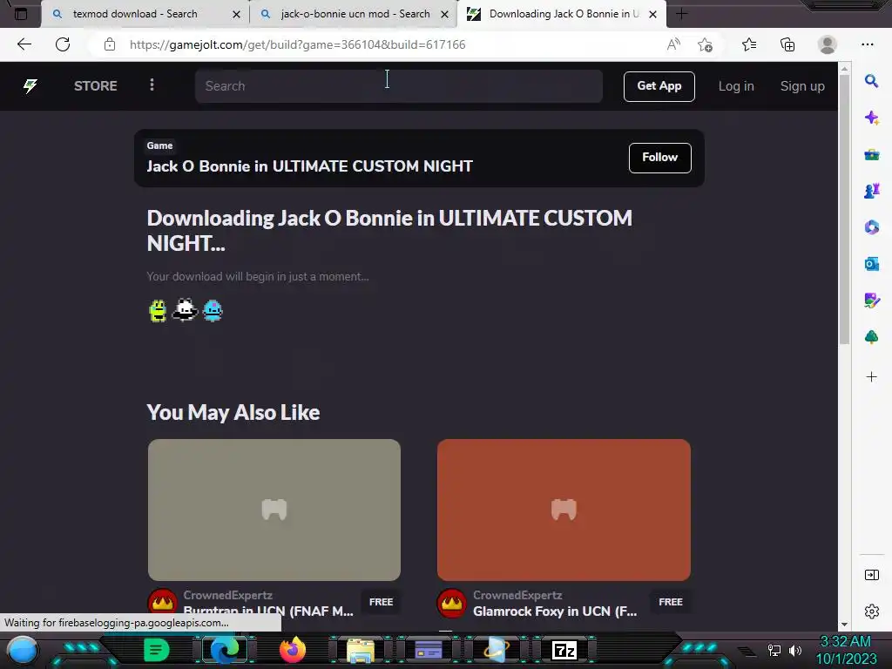
Task: Click the scrollbar up arrow
Action: pyautogui.click(x=844, y=68)
